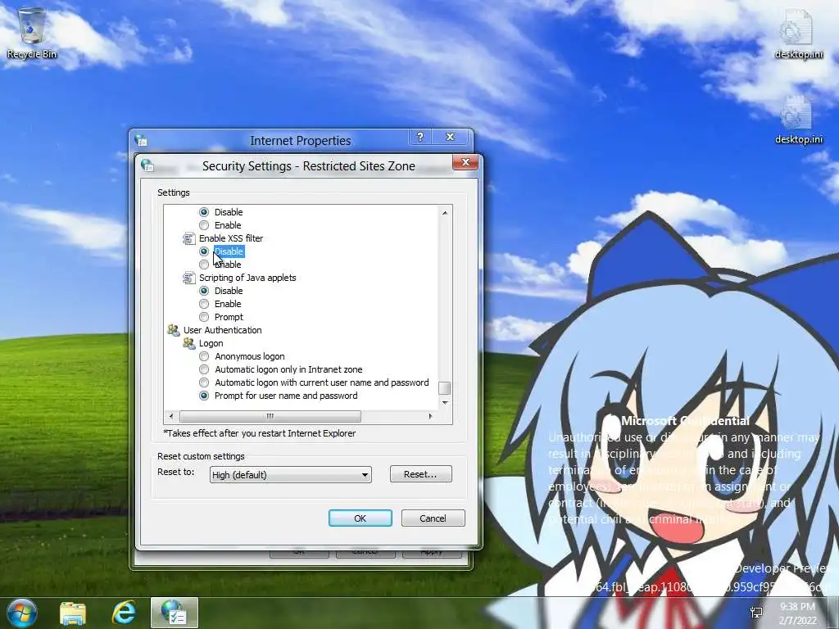Click the settings list scroll down arrow
The width and height of the screenshot is (839, 629).
445,402
